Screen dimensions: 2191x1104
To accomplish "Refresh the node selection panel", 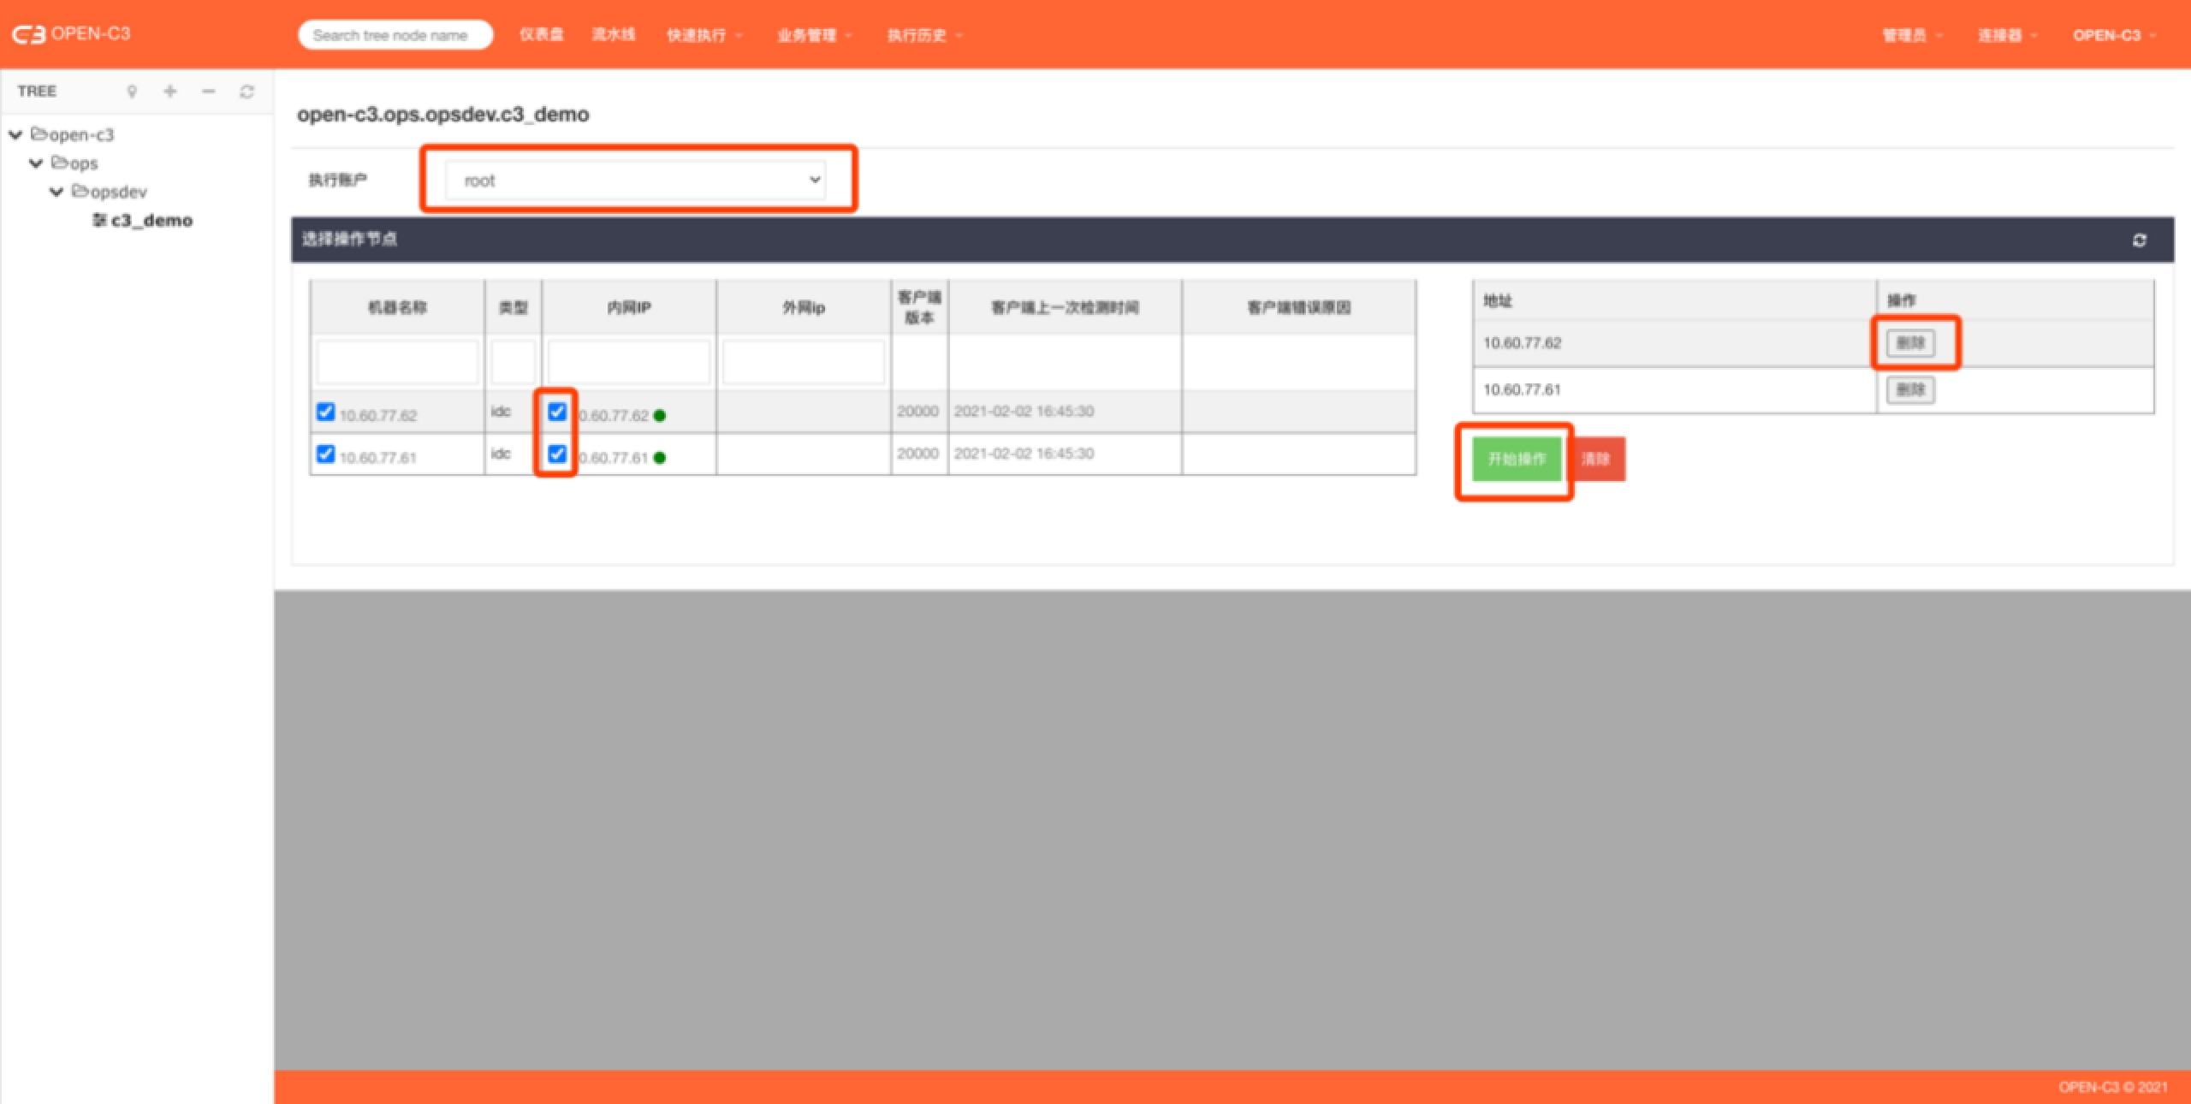I will coord(2139,240).
